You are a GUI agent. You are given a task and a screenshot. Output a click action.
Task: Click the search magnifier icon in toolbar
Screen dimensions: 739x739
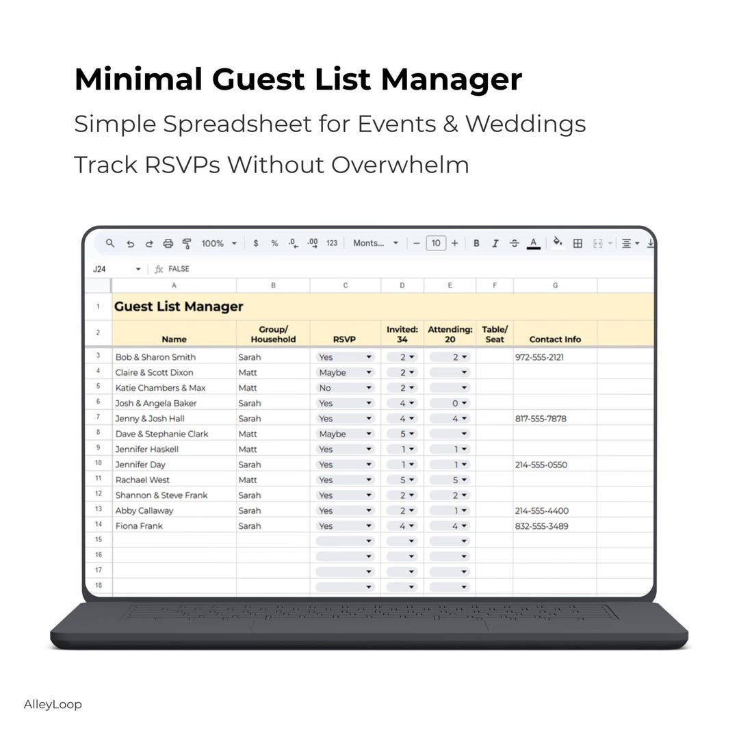[x=109, y=243]
